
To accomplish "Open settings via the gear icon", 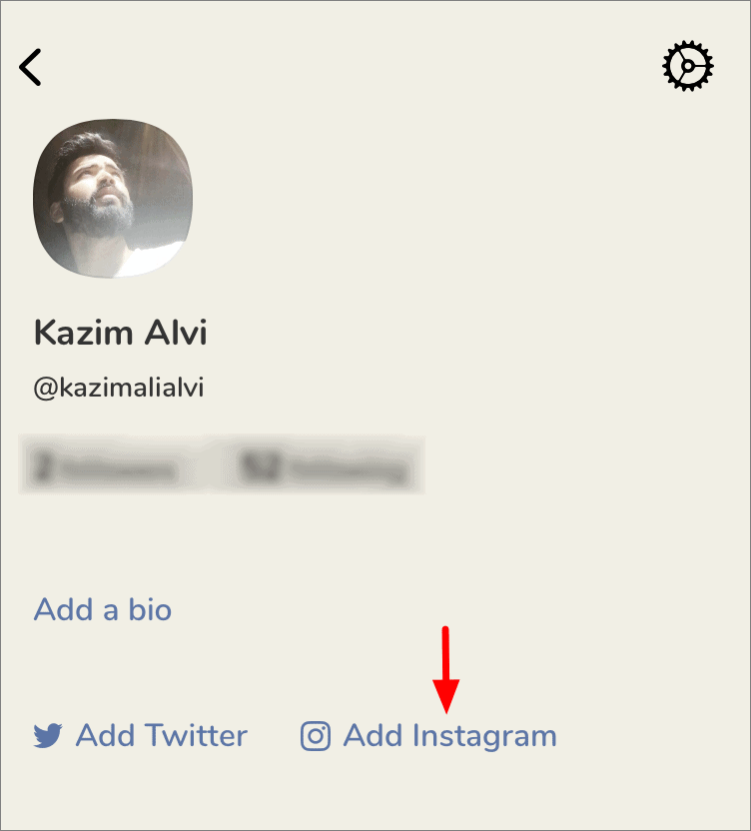I will pyautogui.click(x=687, y=66).
